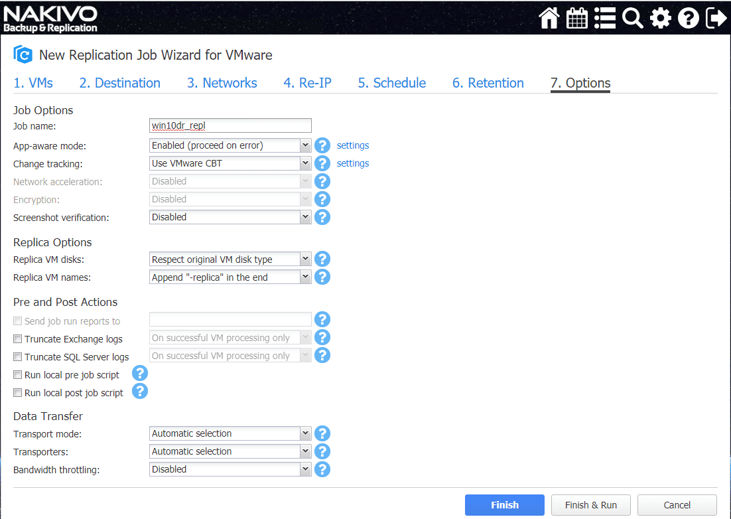The width and height of the screenshot is (731, 519).
Task: Click the Finish & Run button
Action: tap(590, 504)
